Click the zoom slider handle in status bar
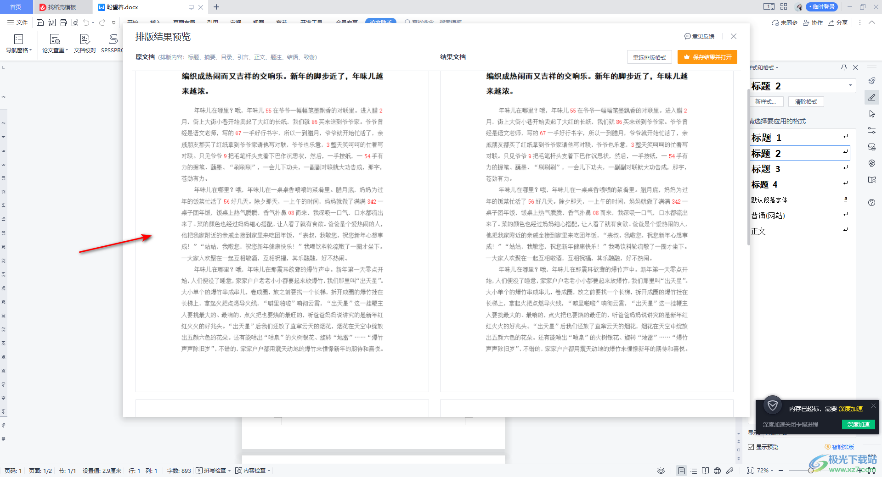882x477 pixels. [811, 471]
